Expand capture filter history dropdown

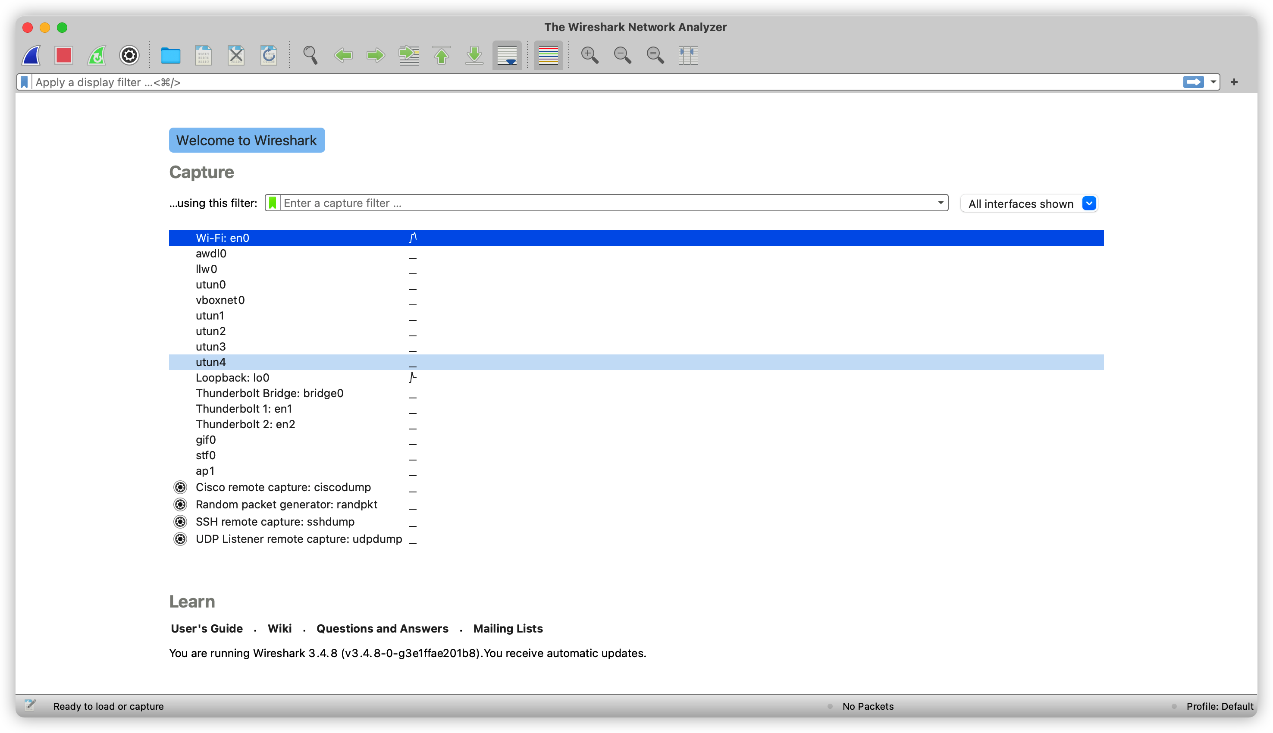tap(940, 203)
